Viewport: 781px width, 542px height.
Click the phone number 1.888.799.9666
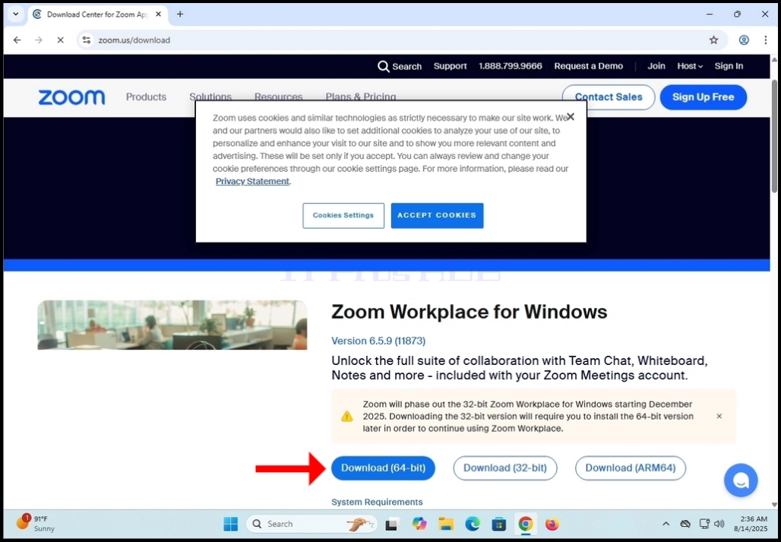(x=510, y=66)
